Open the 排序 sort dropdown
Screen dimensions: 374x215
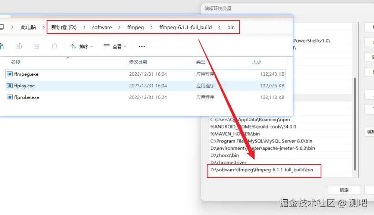(x=82, y=46)
